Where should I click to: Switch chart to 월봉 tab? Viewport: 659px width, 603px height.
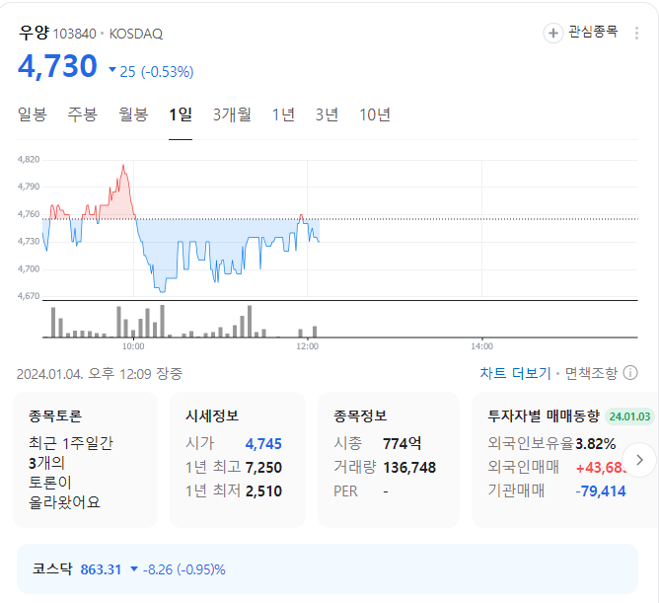coord(133,114)
